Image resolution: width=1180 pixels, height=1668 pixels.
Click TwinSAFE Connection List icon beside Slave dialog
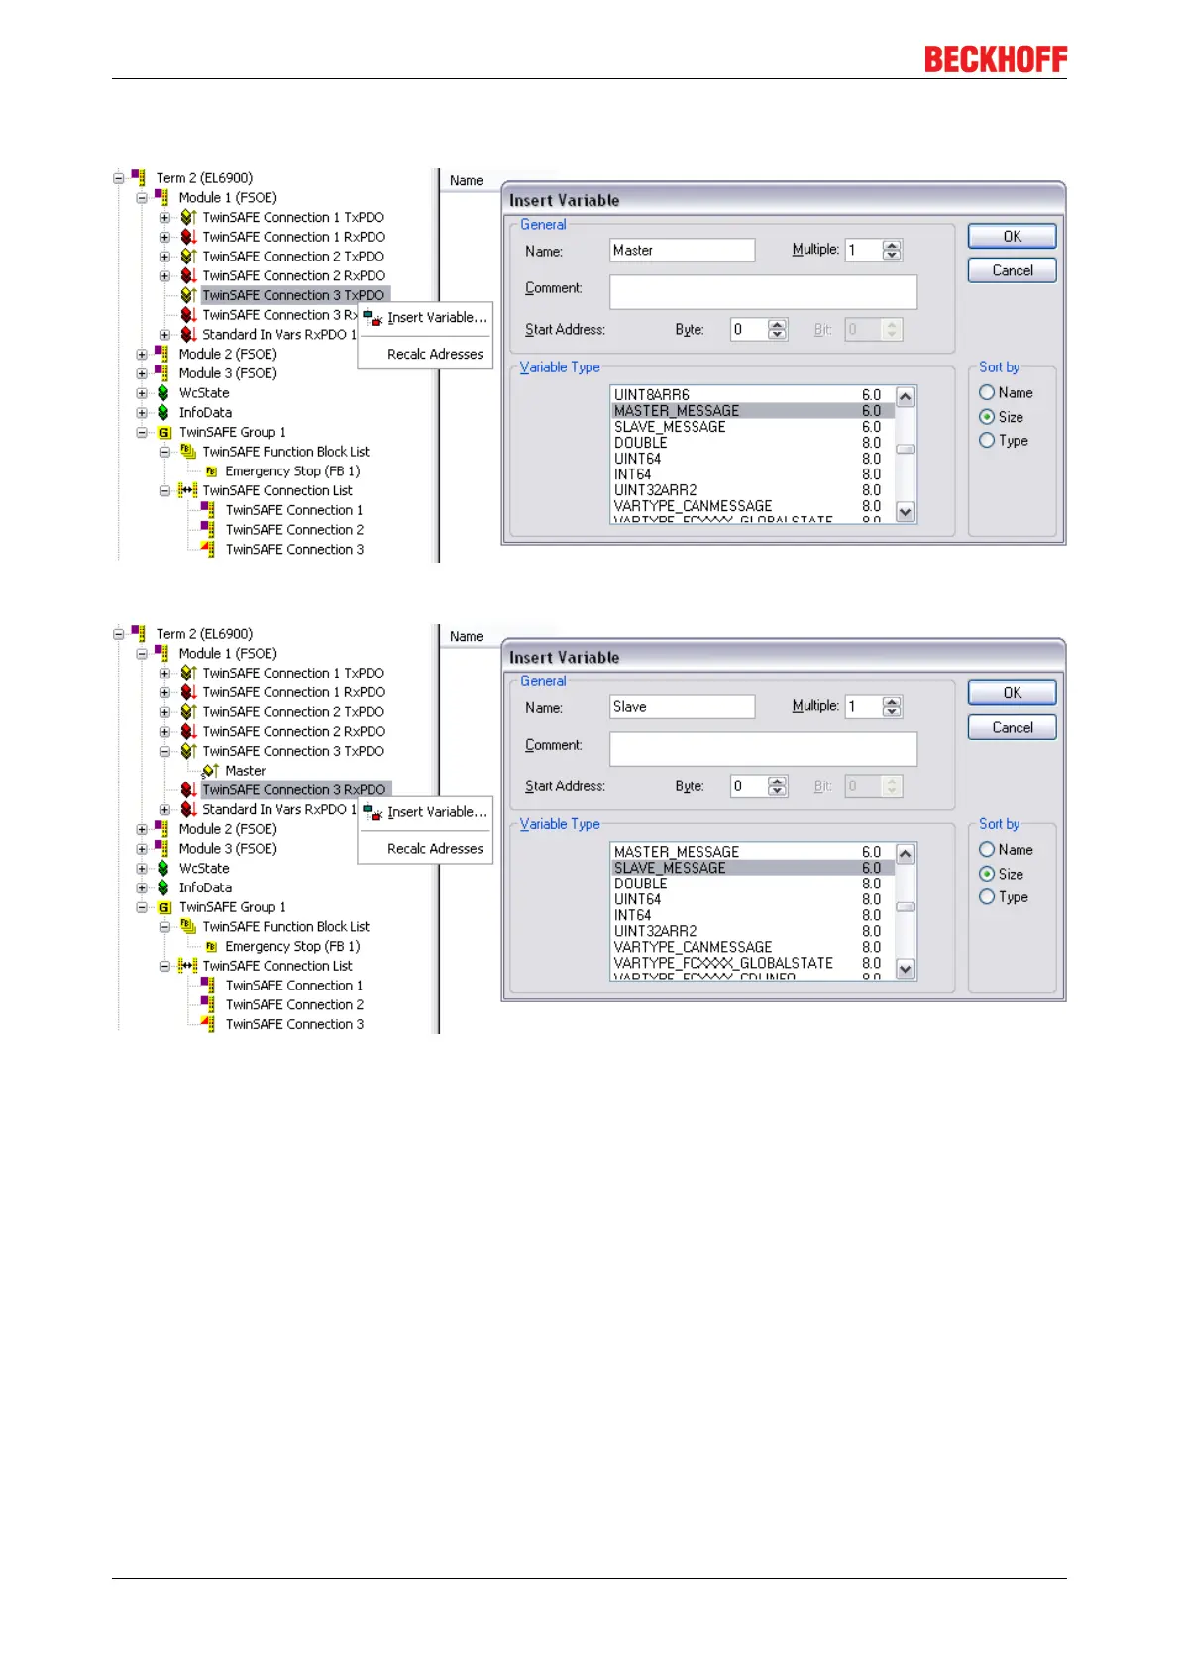click(x=188, y=966)
